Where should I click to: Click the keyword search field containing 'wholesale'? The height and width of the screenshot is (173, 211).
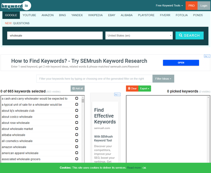(x=55, y=35)
